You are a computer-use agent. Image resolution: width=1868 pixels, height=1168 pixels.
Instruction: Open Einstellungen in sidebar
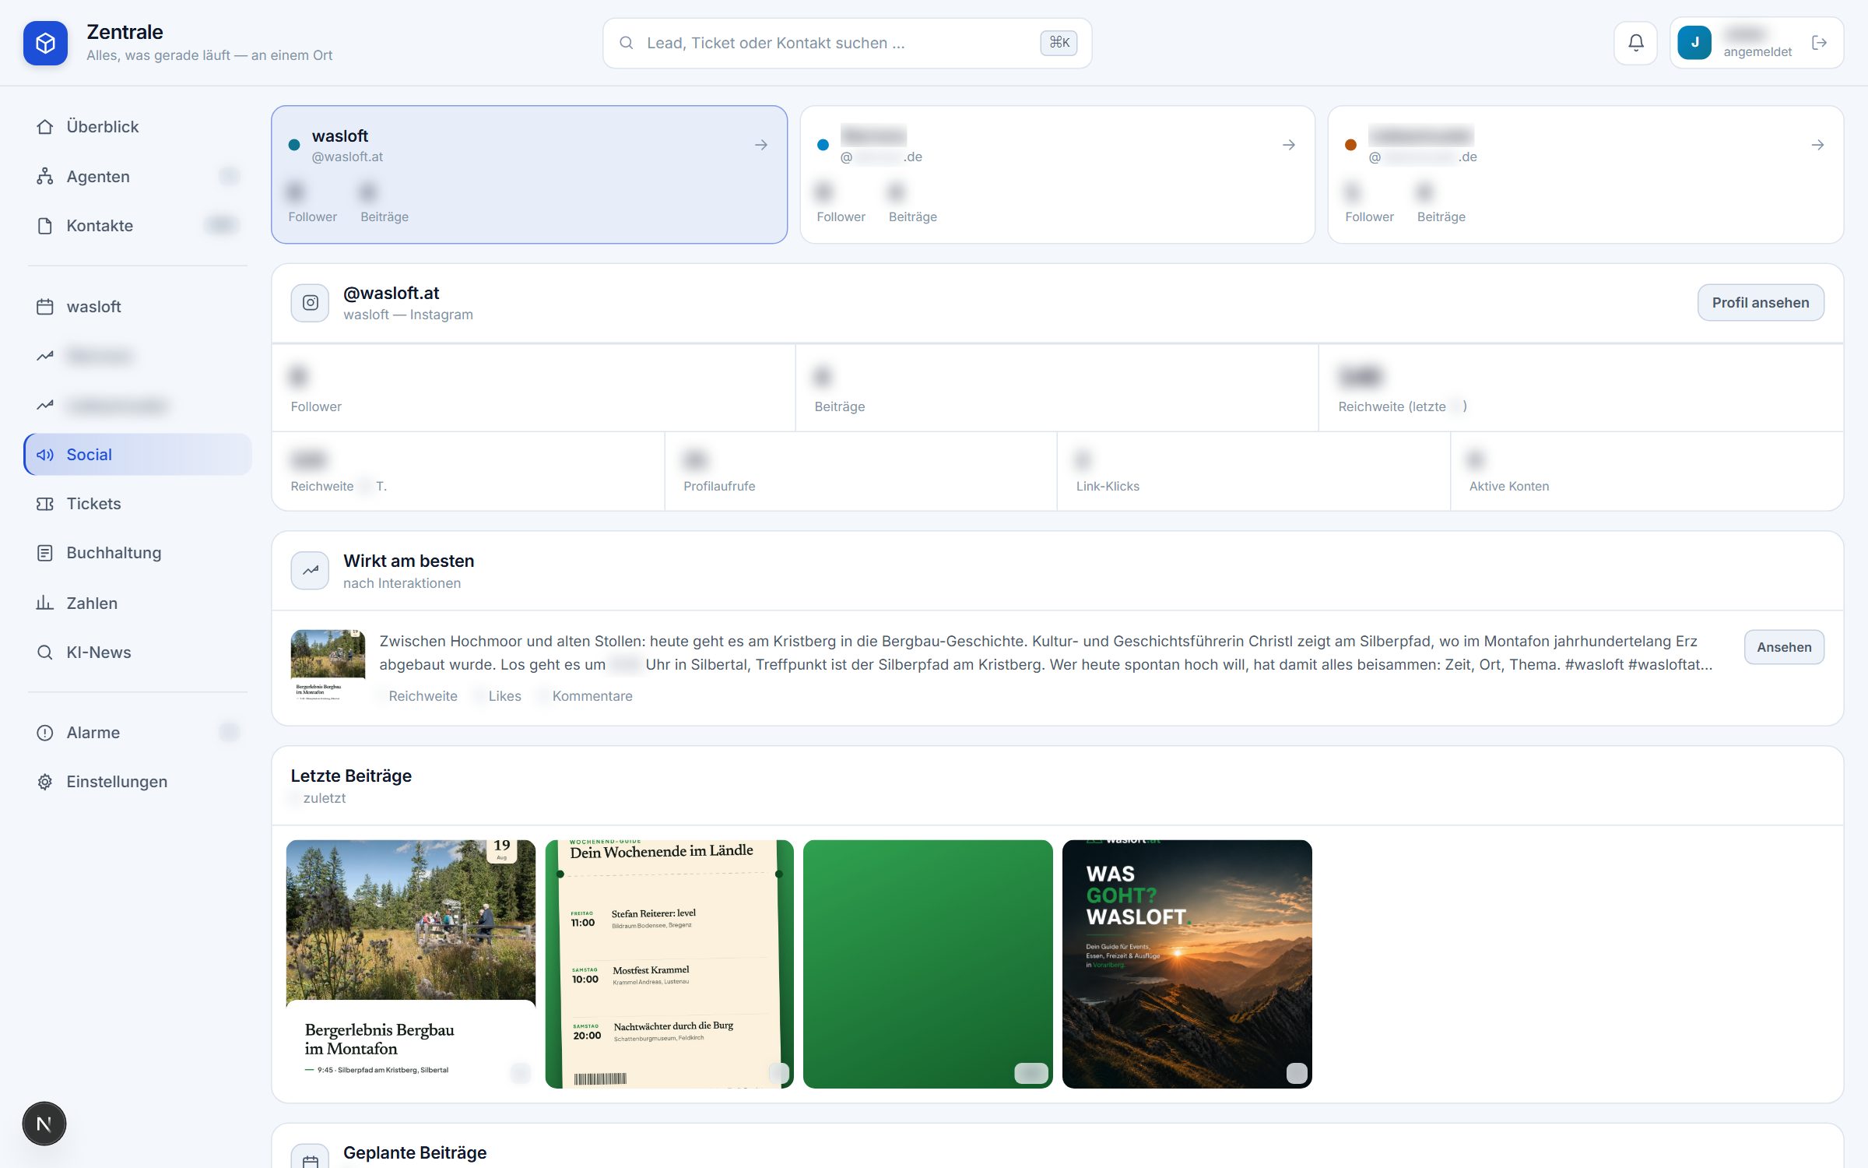138,782
